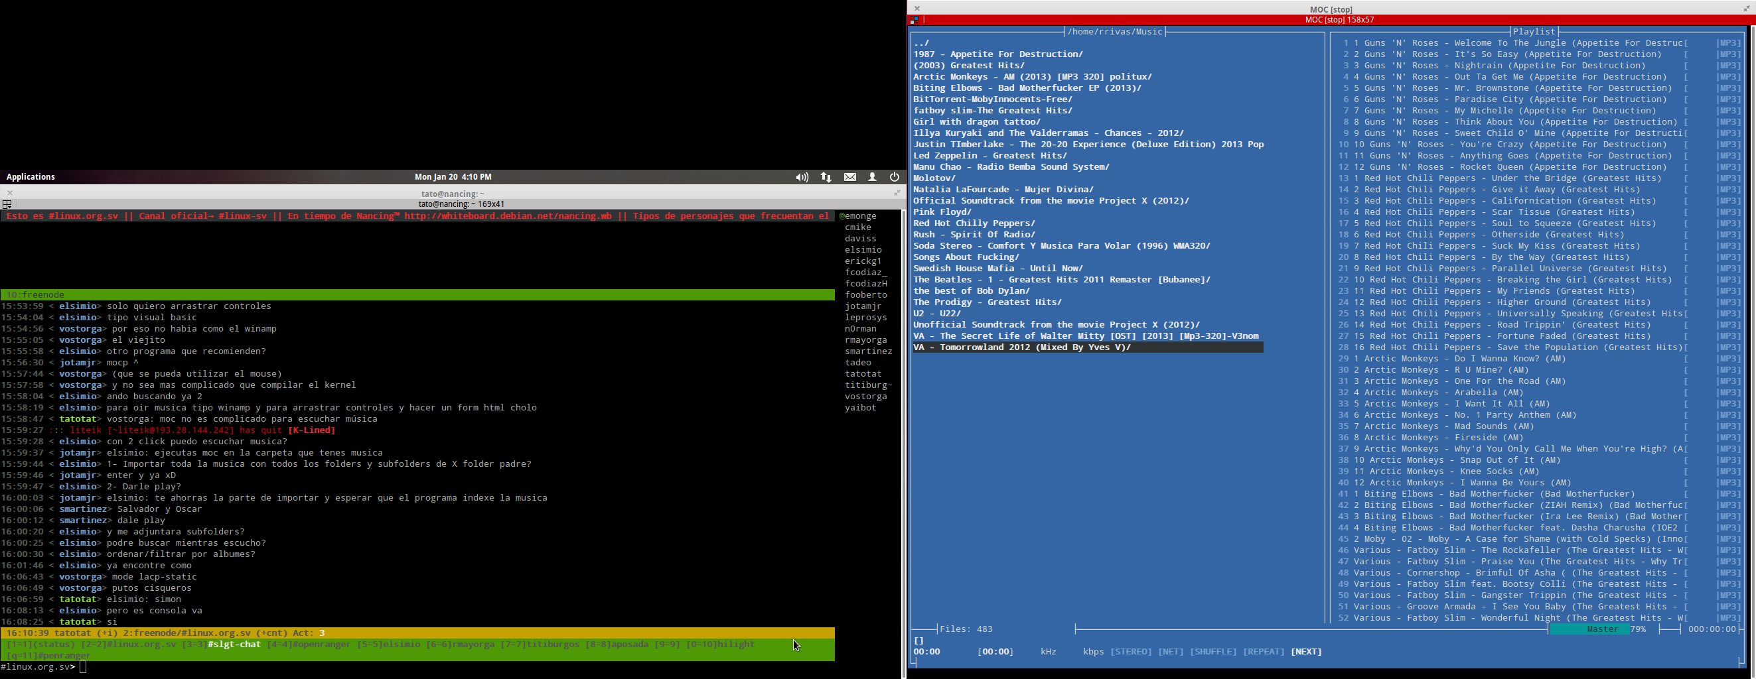1756x679 pixels.
Task: Select playlist track Do I Wanna Know?
Action: [1540, 359]
